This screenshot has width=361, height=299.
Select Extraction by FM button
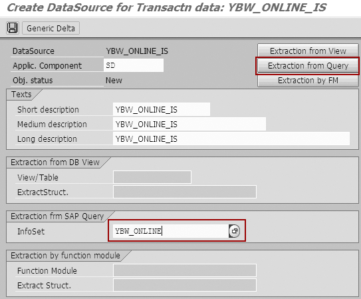[x=308, y=81]
